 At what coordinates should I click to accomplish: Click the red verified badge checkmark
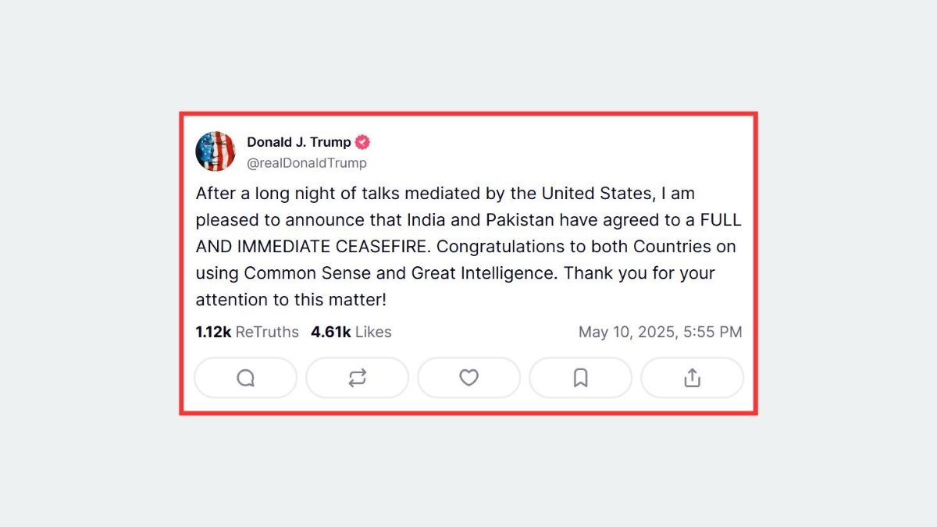click(x=363, y=142)
